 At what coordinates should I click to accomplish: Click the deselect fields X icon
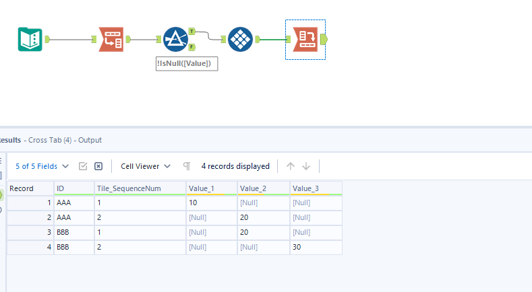(98, 166)
